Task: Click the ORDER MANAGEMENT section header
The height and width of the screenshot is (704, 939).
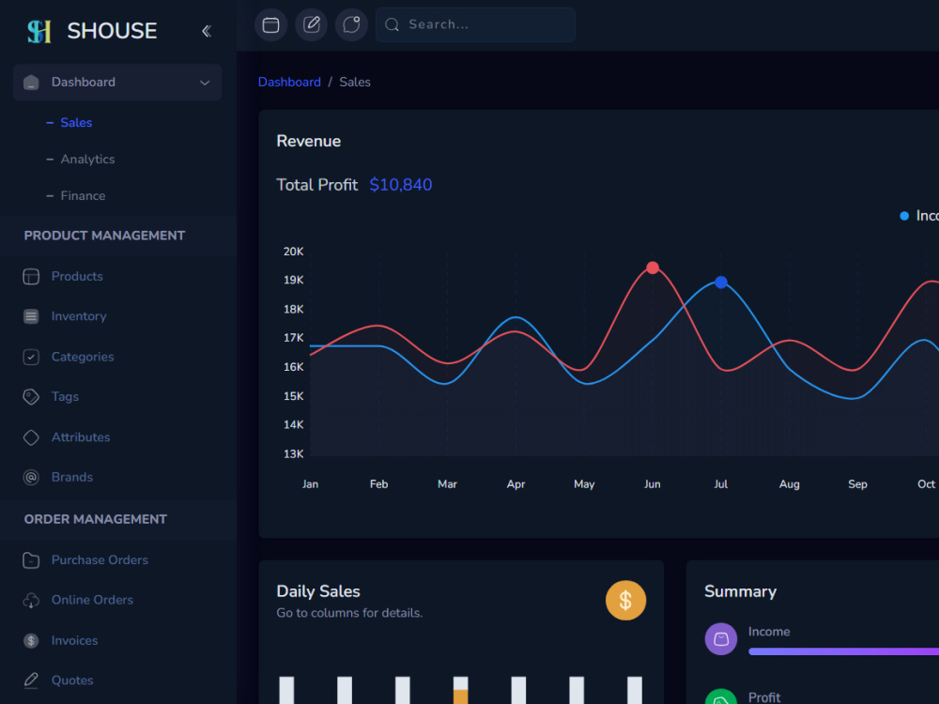Action: (x=95, y=520)
